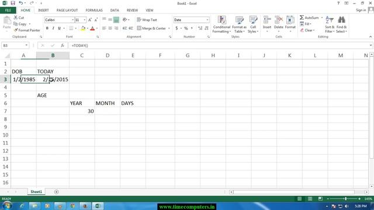Click zoom in plus button

359,198
